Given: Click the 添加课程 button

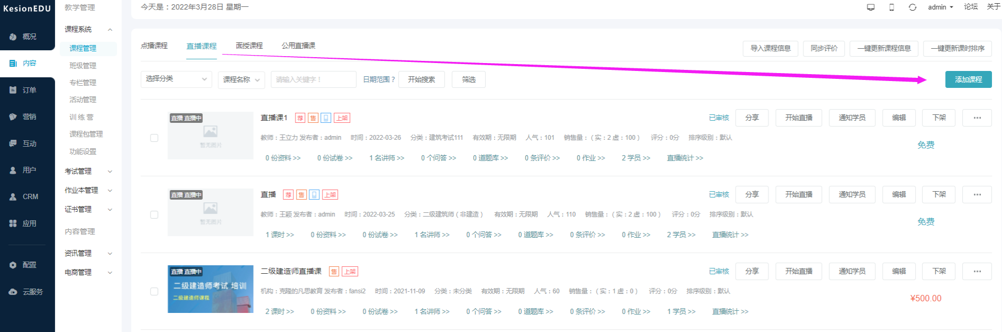Looking at the screenshot, I should (x=968, y=79).
